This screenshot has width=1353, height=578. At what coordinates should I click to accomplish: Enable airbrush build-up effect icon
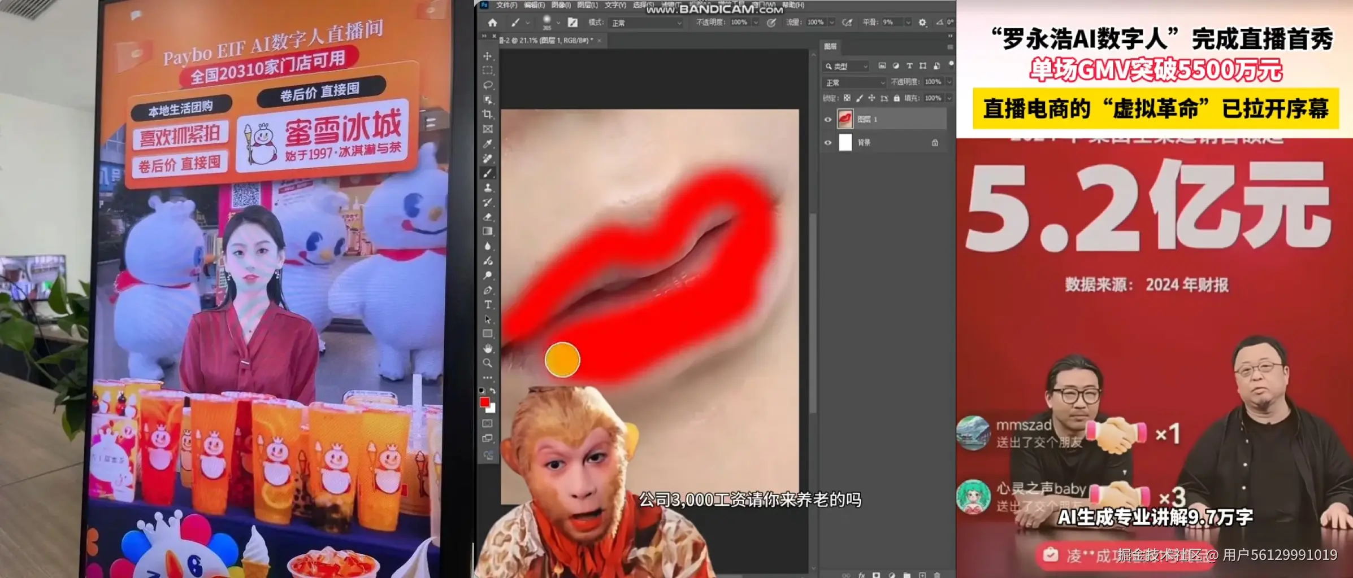tap(847, 23)
